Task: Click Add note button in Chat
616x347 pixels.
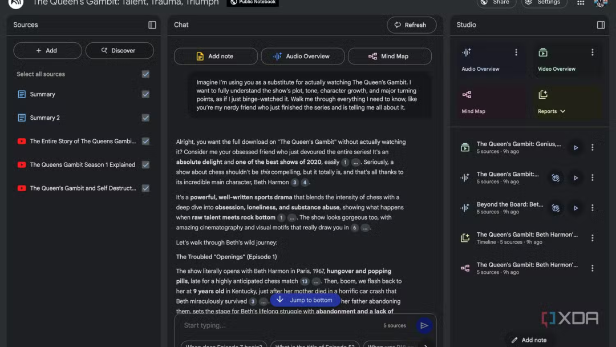Action: point(216,56)
